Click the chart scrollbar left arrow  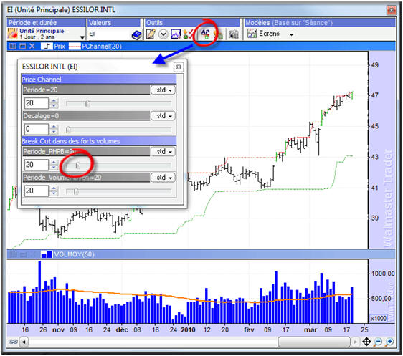24,342
